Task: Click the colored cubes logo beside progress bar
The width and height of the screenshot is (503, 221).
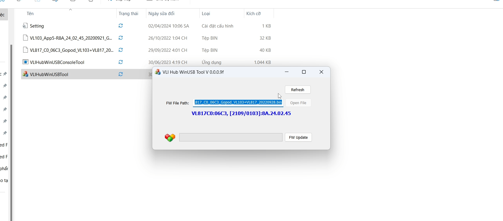Action: point(170,138)
